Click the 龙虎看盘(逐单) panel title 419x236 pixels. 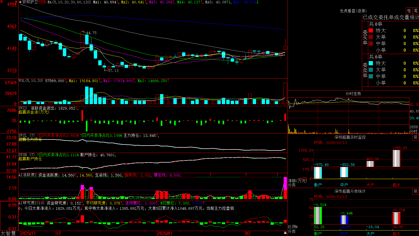point(353,11)
